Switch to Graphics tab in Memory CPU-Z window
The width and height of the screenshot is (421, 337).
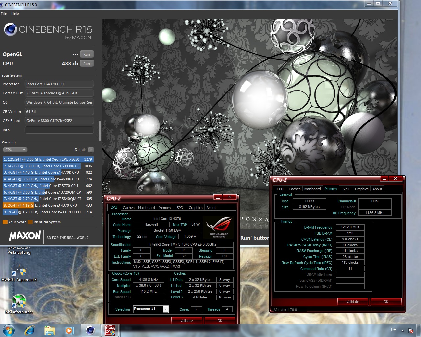(x=362, y=189)
